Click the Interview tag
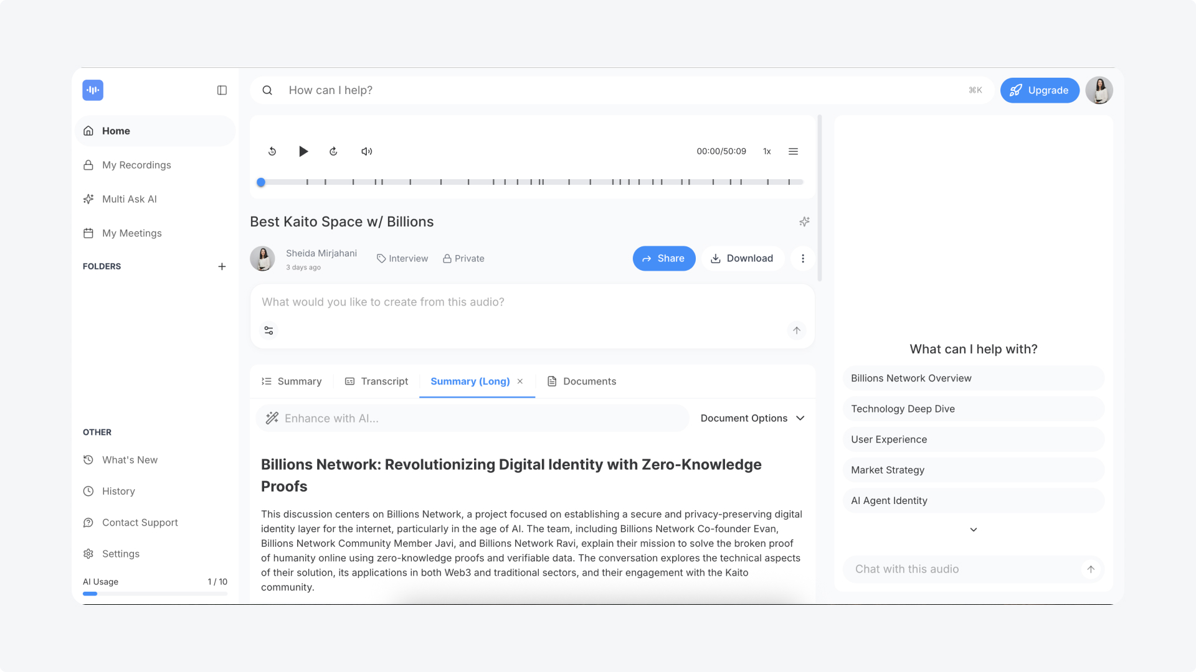Screen dimensions: 1196x672 [x=402, y=258]
